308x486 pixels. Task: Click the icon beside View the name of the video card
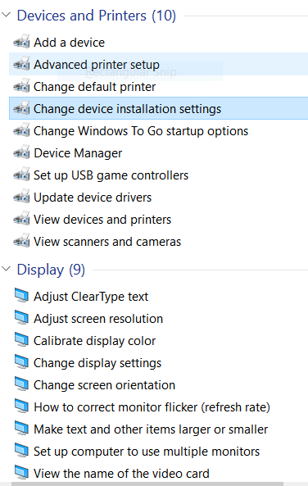(x=21, y=473)
